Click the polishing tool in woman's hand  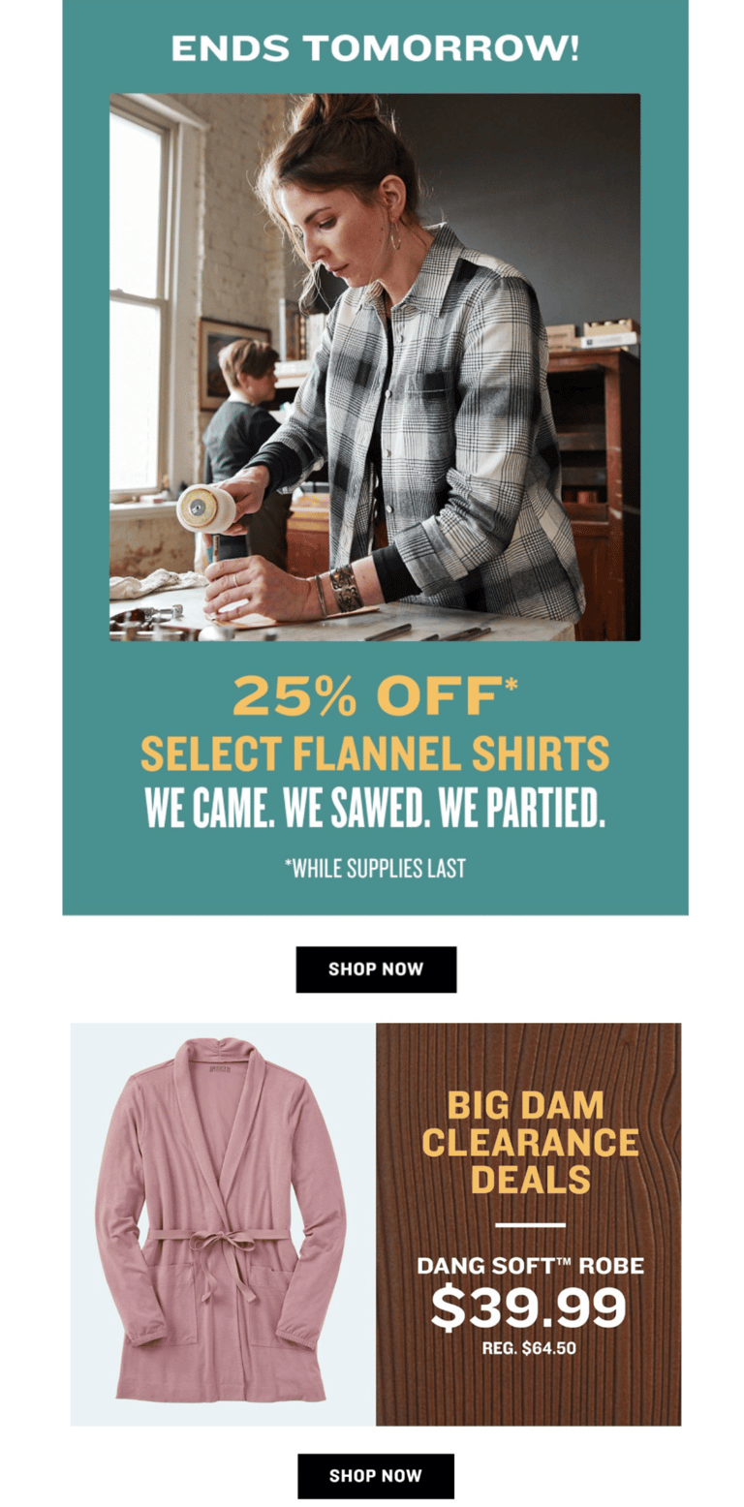pyautogui.click(x=207, y=507)
